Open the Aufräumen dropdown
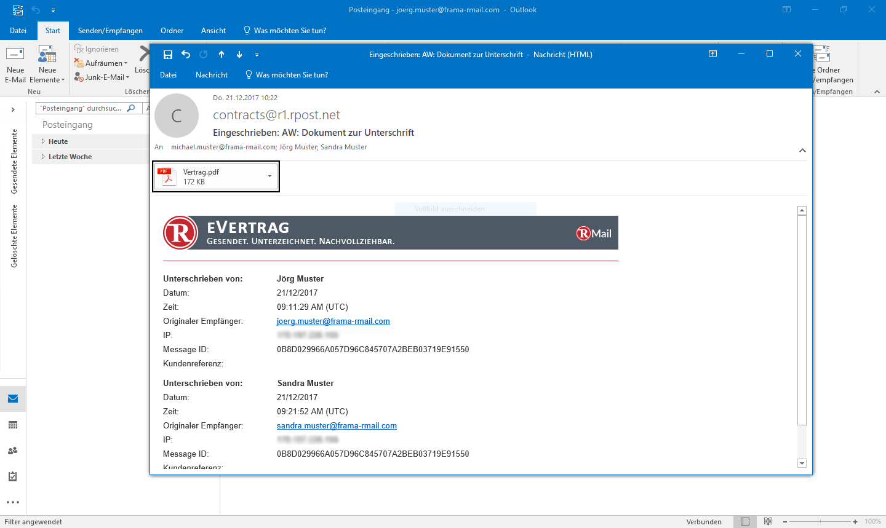The height and width of the screenshot is (528, 886). 101,63
